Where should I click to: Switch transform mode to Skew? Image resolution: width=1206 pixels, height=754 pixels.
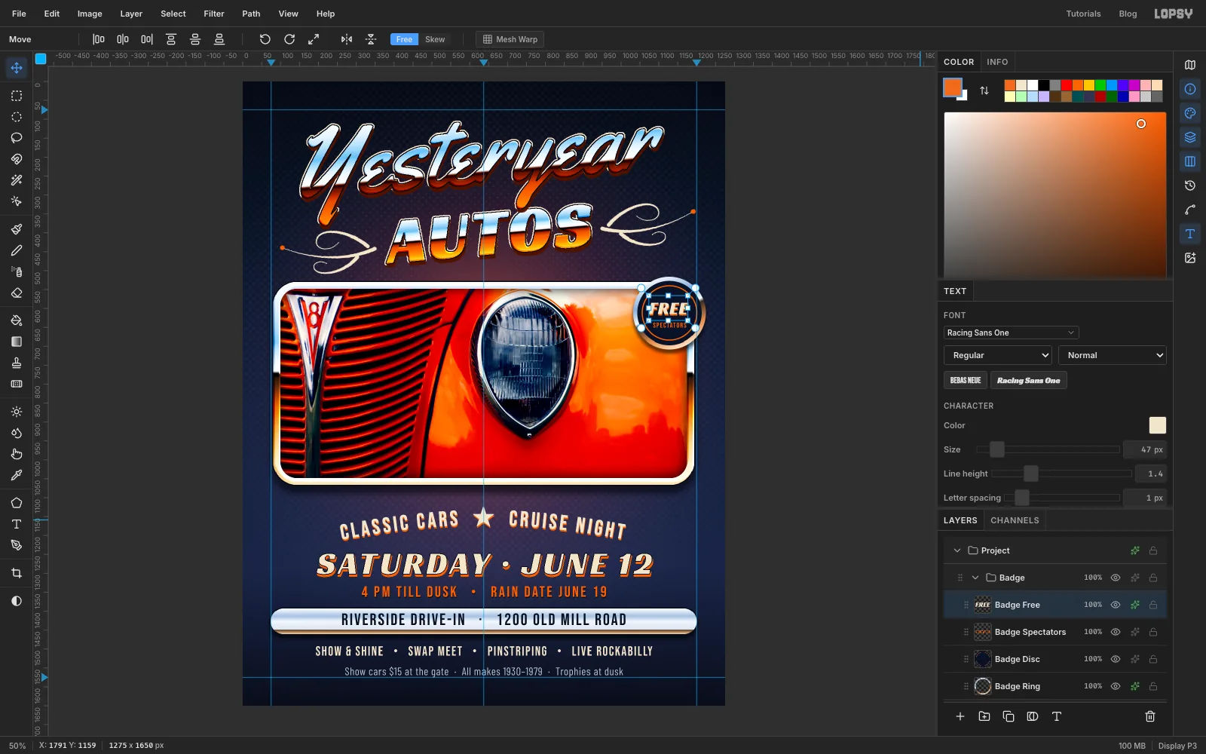coord(435,39)
